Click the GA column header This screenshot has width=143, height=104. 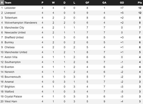pyautogui.click(x=104, y=3)
